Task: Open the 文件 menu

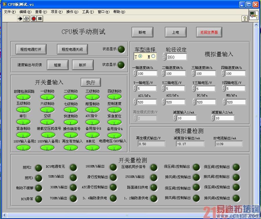Action: (9, 12)
